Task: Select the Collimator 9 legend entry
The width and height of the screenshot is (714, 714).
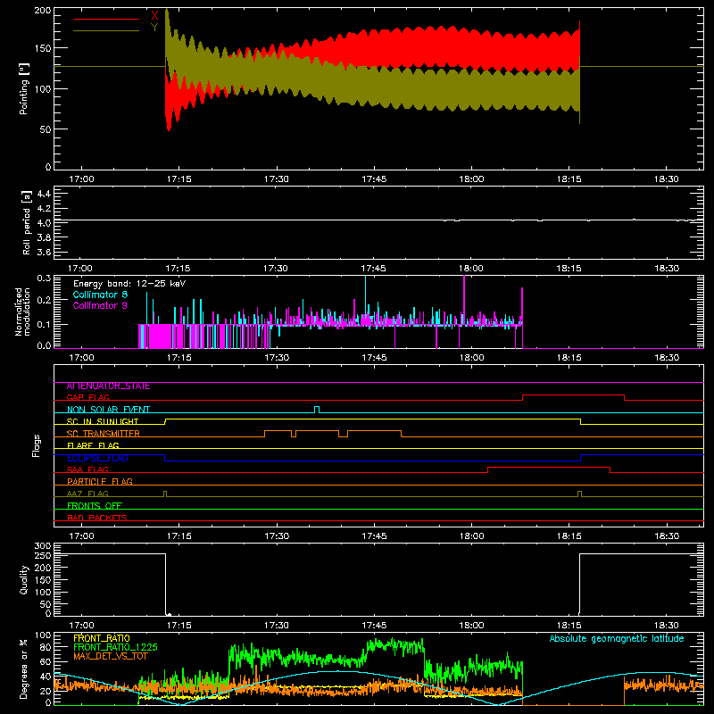Action: tap(100, 305)
